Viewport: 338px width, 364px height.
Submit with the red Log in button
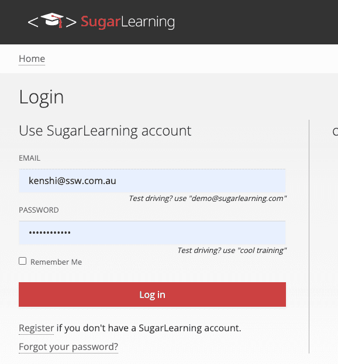pyautogui.click(x=152, y=294)
